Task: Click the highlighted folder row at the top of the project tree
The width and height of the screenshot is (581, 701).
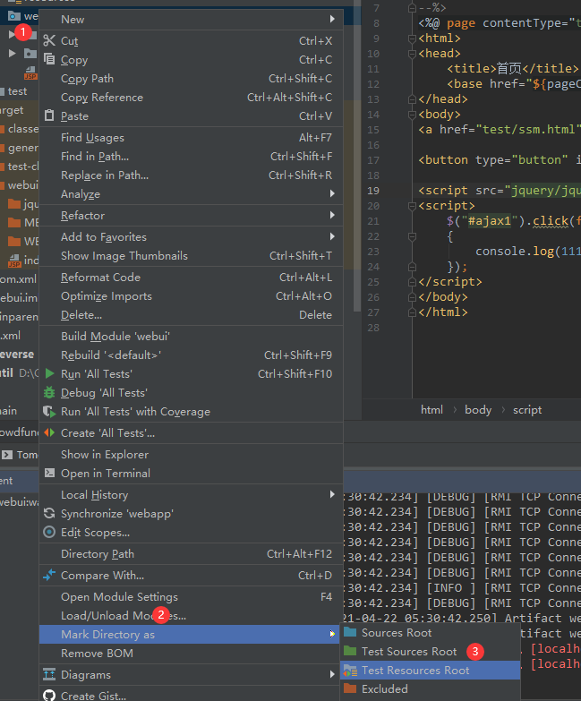Action: click(x=19, y=16)
